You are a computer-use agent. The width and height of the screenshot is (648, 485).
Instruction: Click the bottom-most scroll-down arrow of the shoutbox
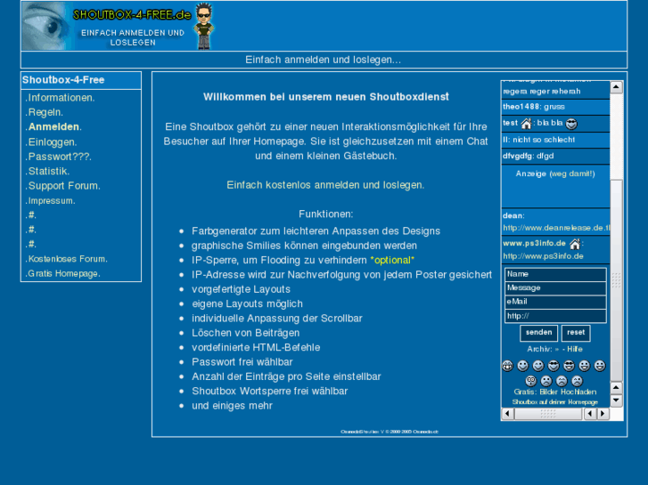point(616,400)
